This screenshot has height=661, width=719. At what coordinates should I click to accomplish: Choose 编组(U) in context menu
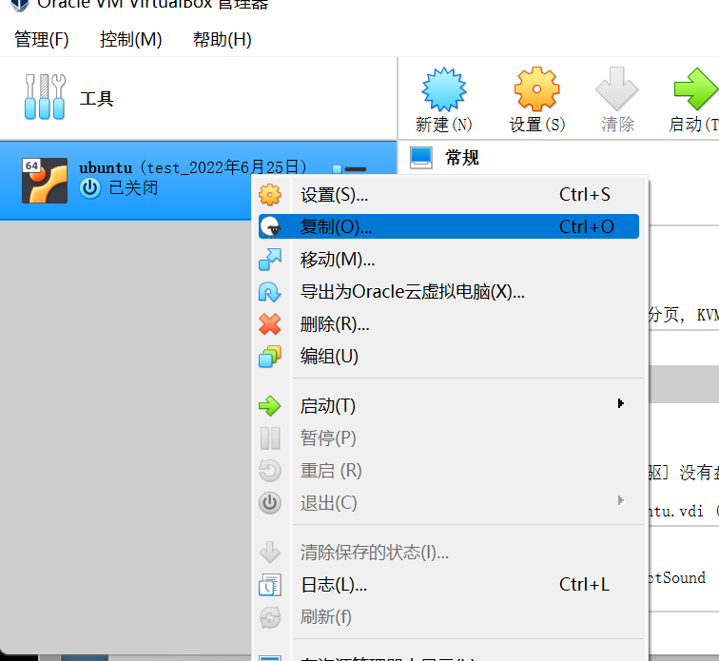[x=449, y=357]
